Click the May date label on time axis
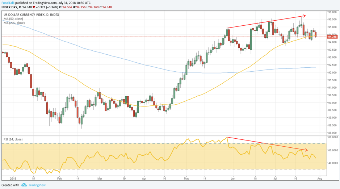Viewport: 340px width, 189px height. pos(186,178)
